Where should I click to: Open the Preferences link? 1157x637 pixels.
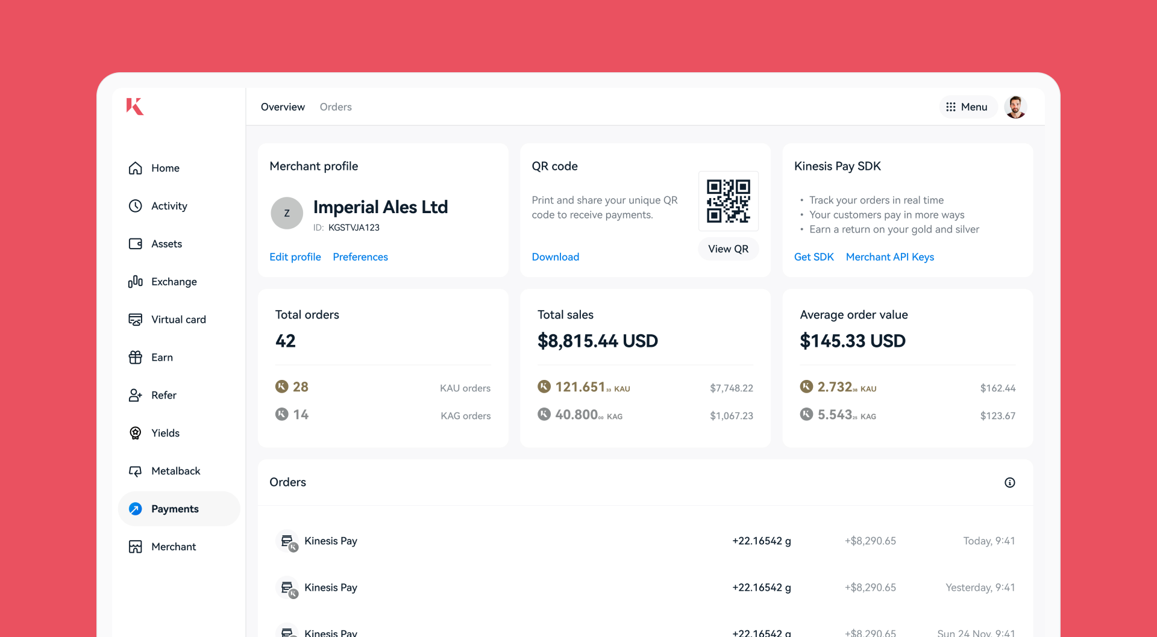point(360,257)
